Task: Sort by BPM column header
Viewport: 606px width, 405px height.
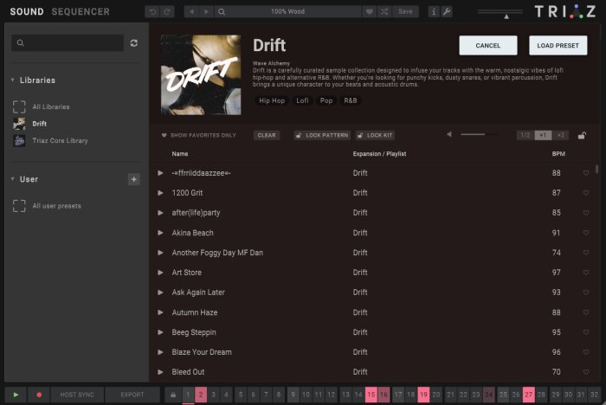Action: pos(558,154)
